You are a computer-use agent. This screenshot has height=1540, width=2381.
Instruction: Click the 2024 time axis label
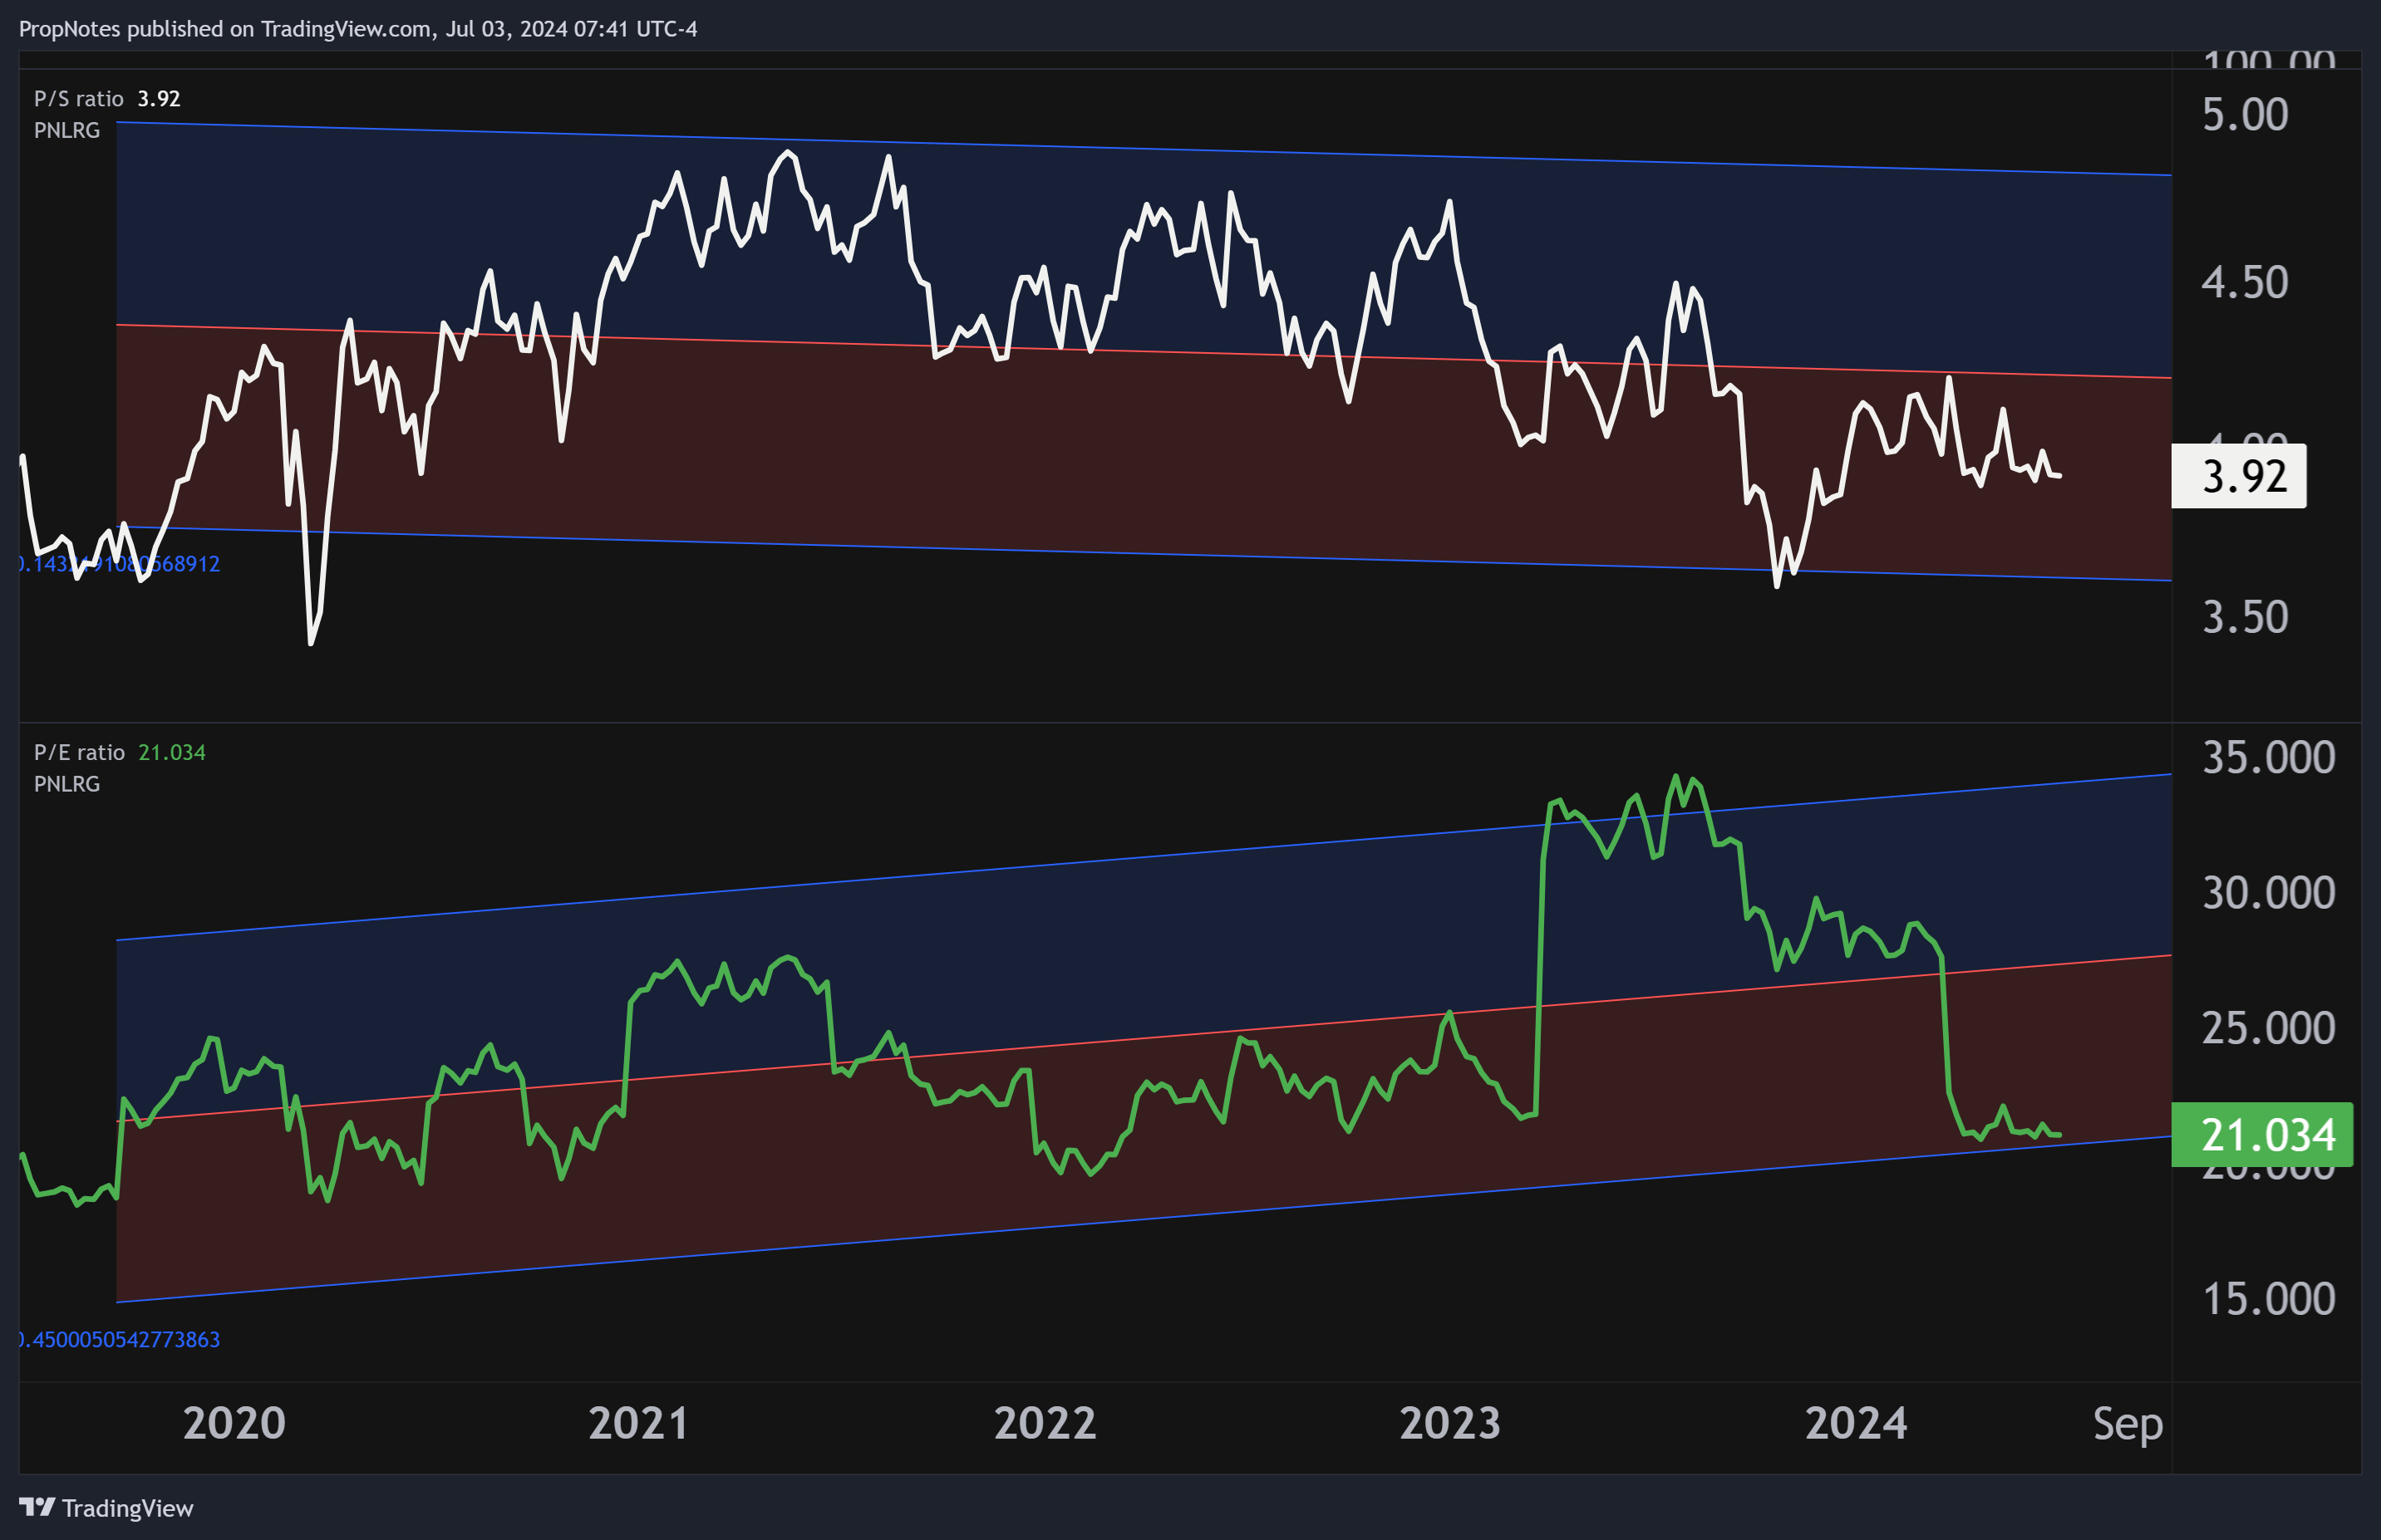click(x=1856, y=1423)
